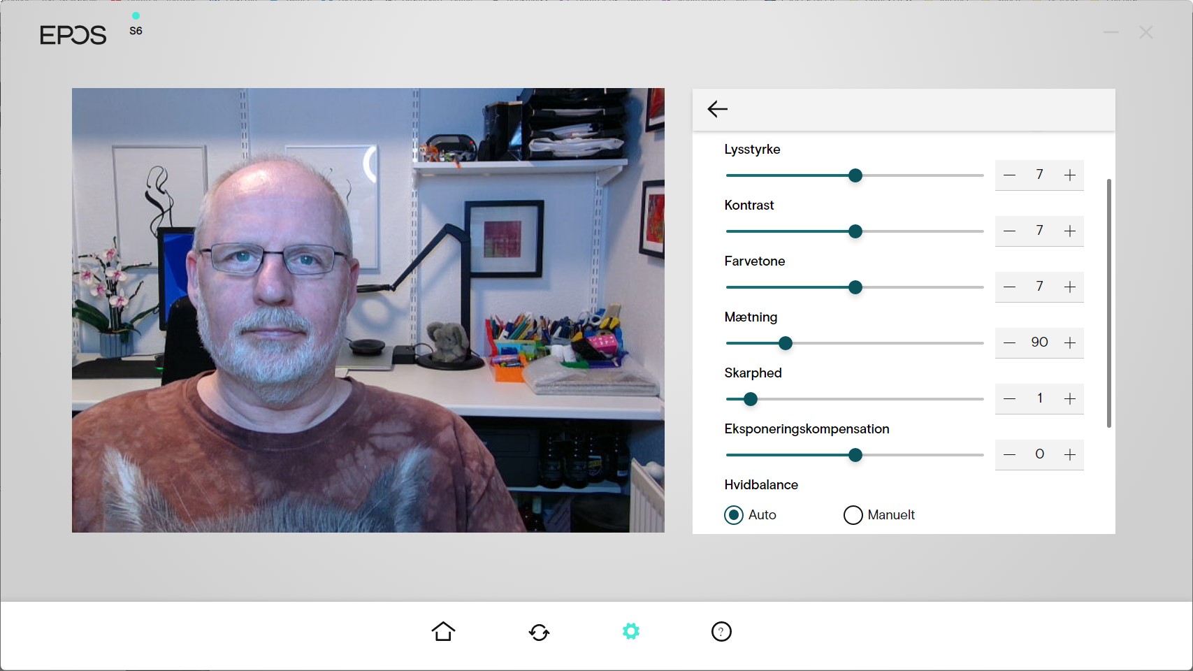Select Manuelt white balance radio button

[853, 515]
